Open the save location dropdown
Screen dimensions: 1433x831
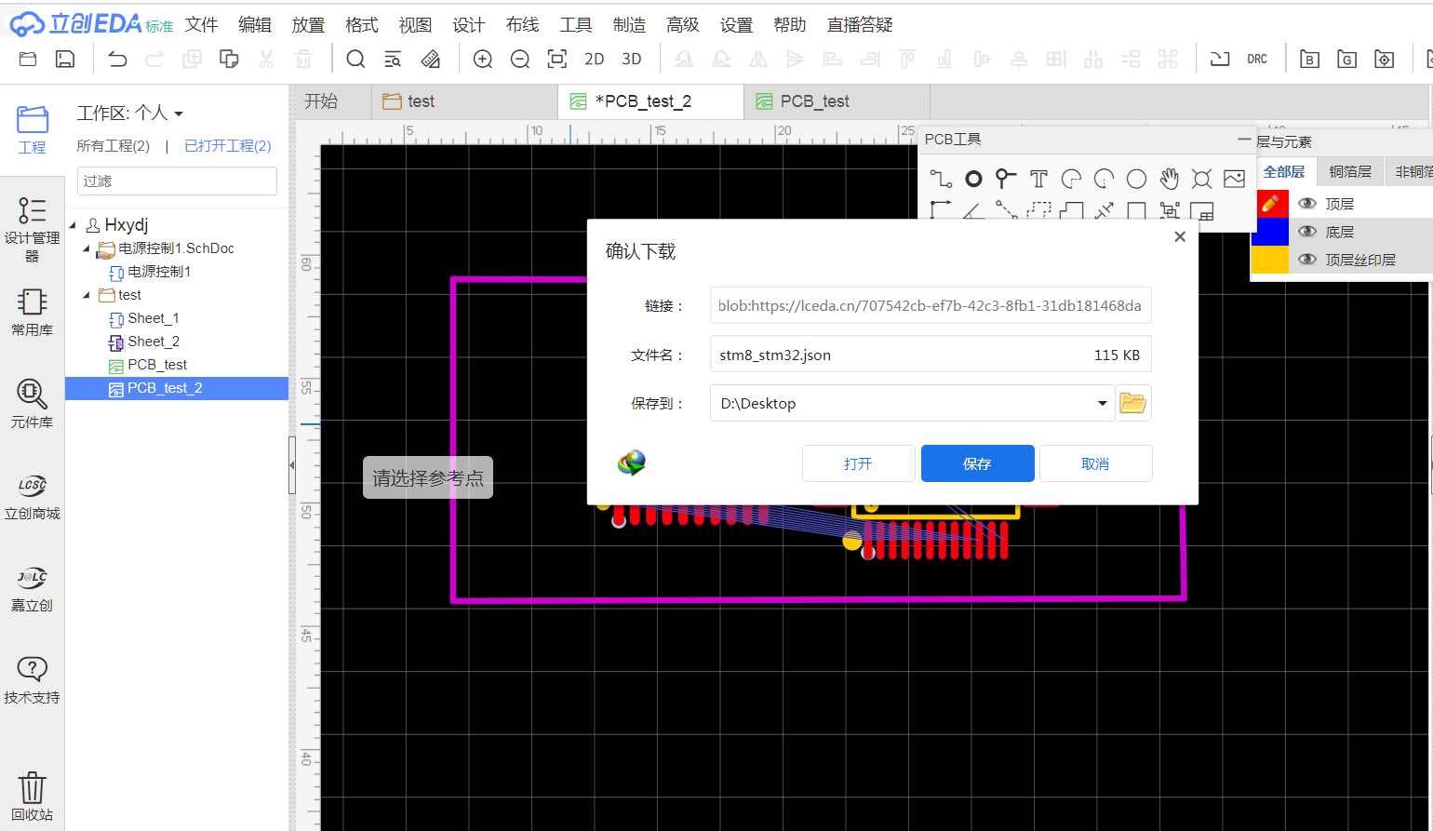(x=1102, y=403)
